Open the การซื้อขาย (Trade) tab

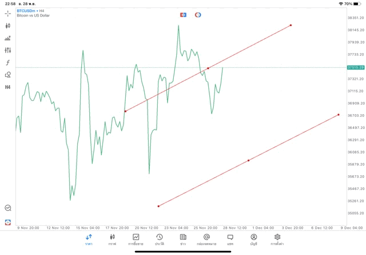pos(136,239)
